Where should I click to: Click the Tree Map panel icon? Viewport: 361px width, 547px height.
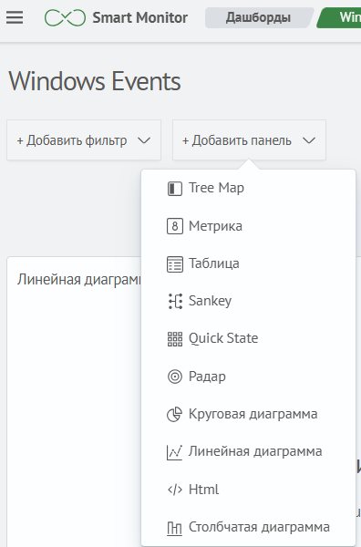[x=175, y=189]
